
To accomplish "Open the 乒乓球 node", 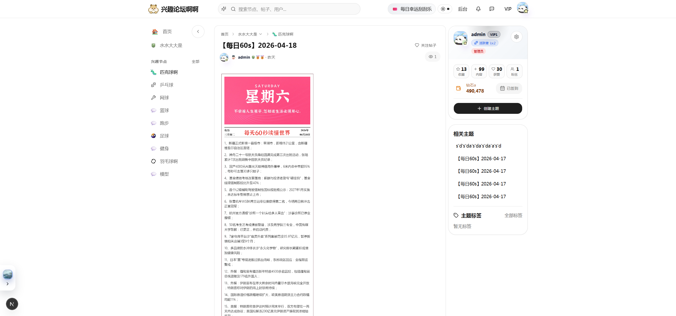I will 166,85.
